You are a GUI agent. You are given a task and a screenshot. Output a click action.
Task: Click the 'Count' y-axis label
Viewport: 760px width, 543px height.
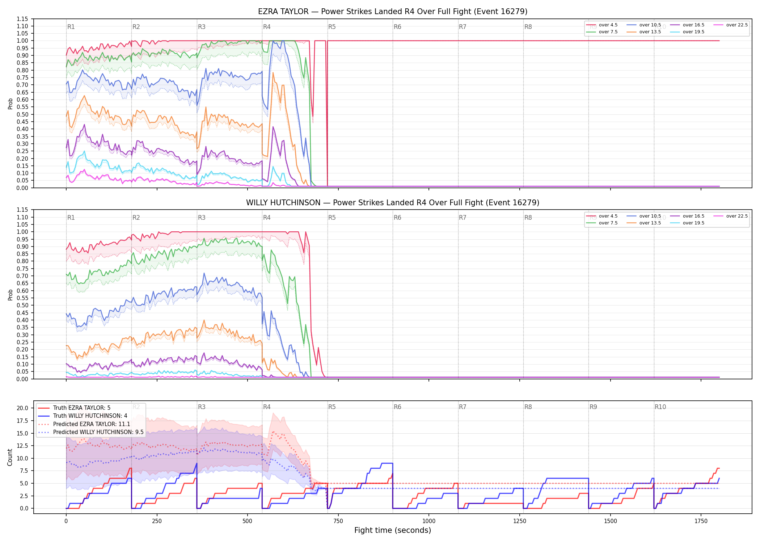click(10, 458)
